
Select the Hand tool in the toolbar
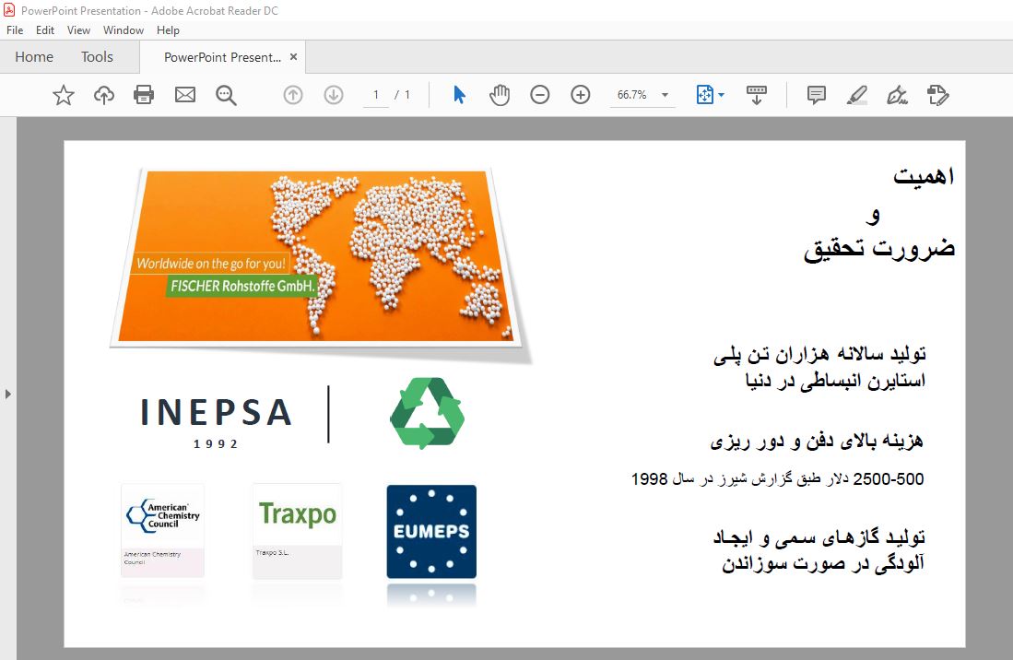[499, 94]
